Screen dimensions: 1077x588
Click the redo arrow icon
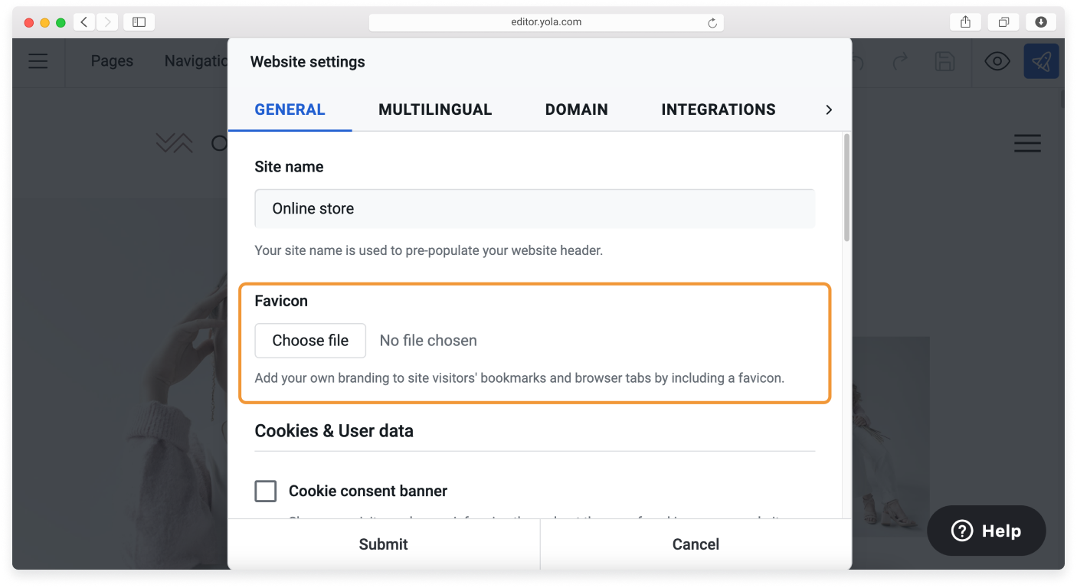901,61
